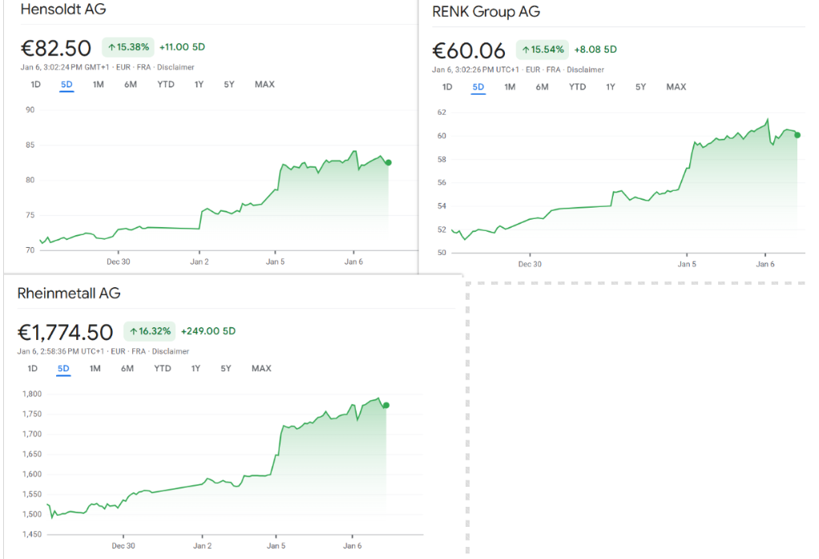This screenshot has height=559, width=819.
Task: Switch Hensoldt AG chart to 1M
Action: coord(98,84)
